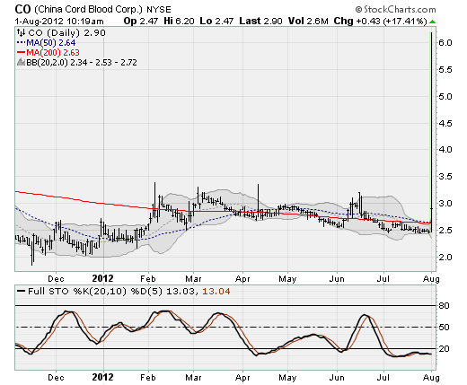Click the 'Aug' label under price chart

431,279
